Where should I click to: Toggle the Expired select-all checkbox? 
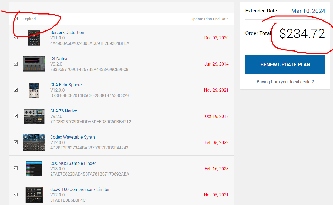pyautogui.click(x=16, y=19)
